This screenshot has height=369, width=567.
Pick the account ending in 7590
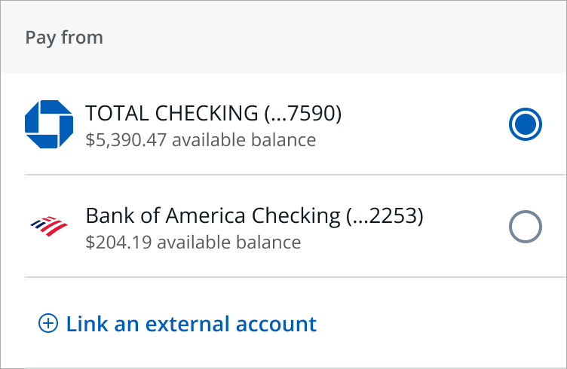283,124
